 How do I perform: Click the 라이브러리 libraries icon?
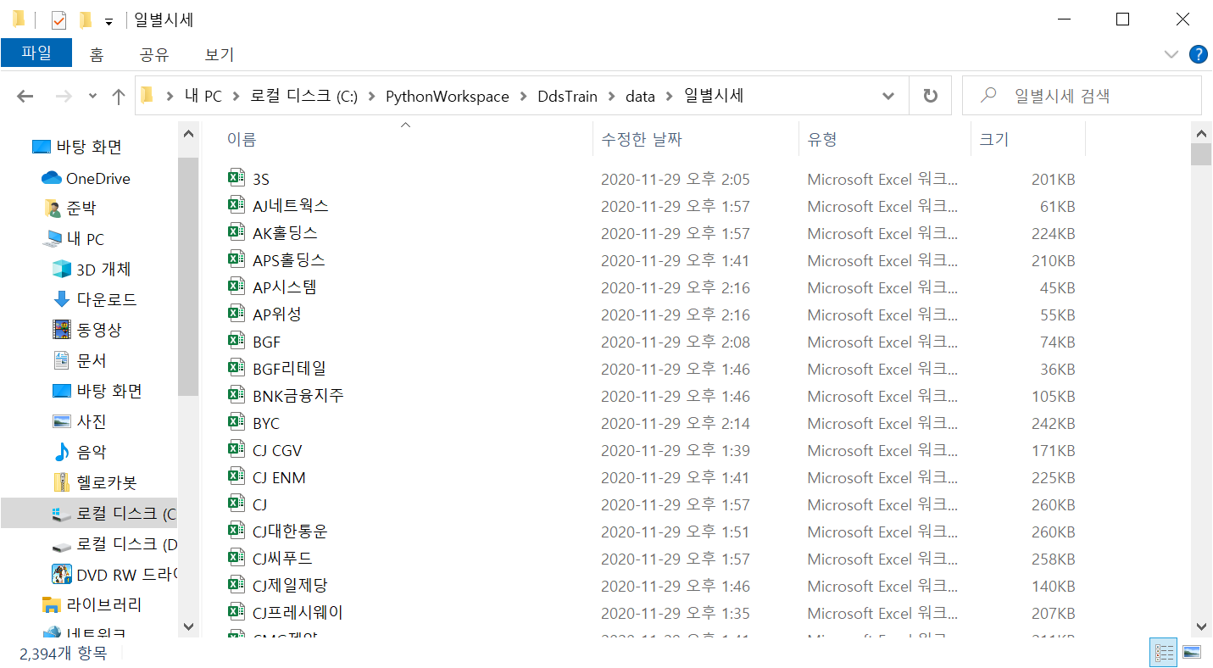[x=52, y=605]
